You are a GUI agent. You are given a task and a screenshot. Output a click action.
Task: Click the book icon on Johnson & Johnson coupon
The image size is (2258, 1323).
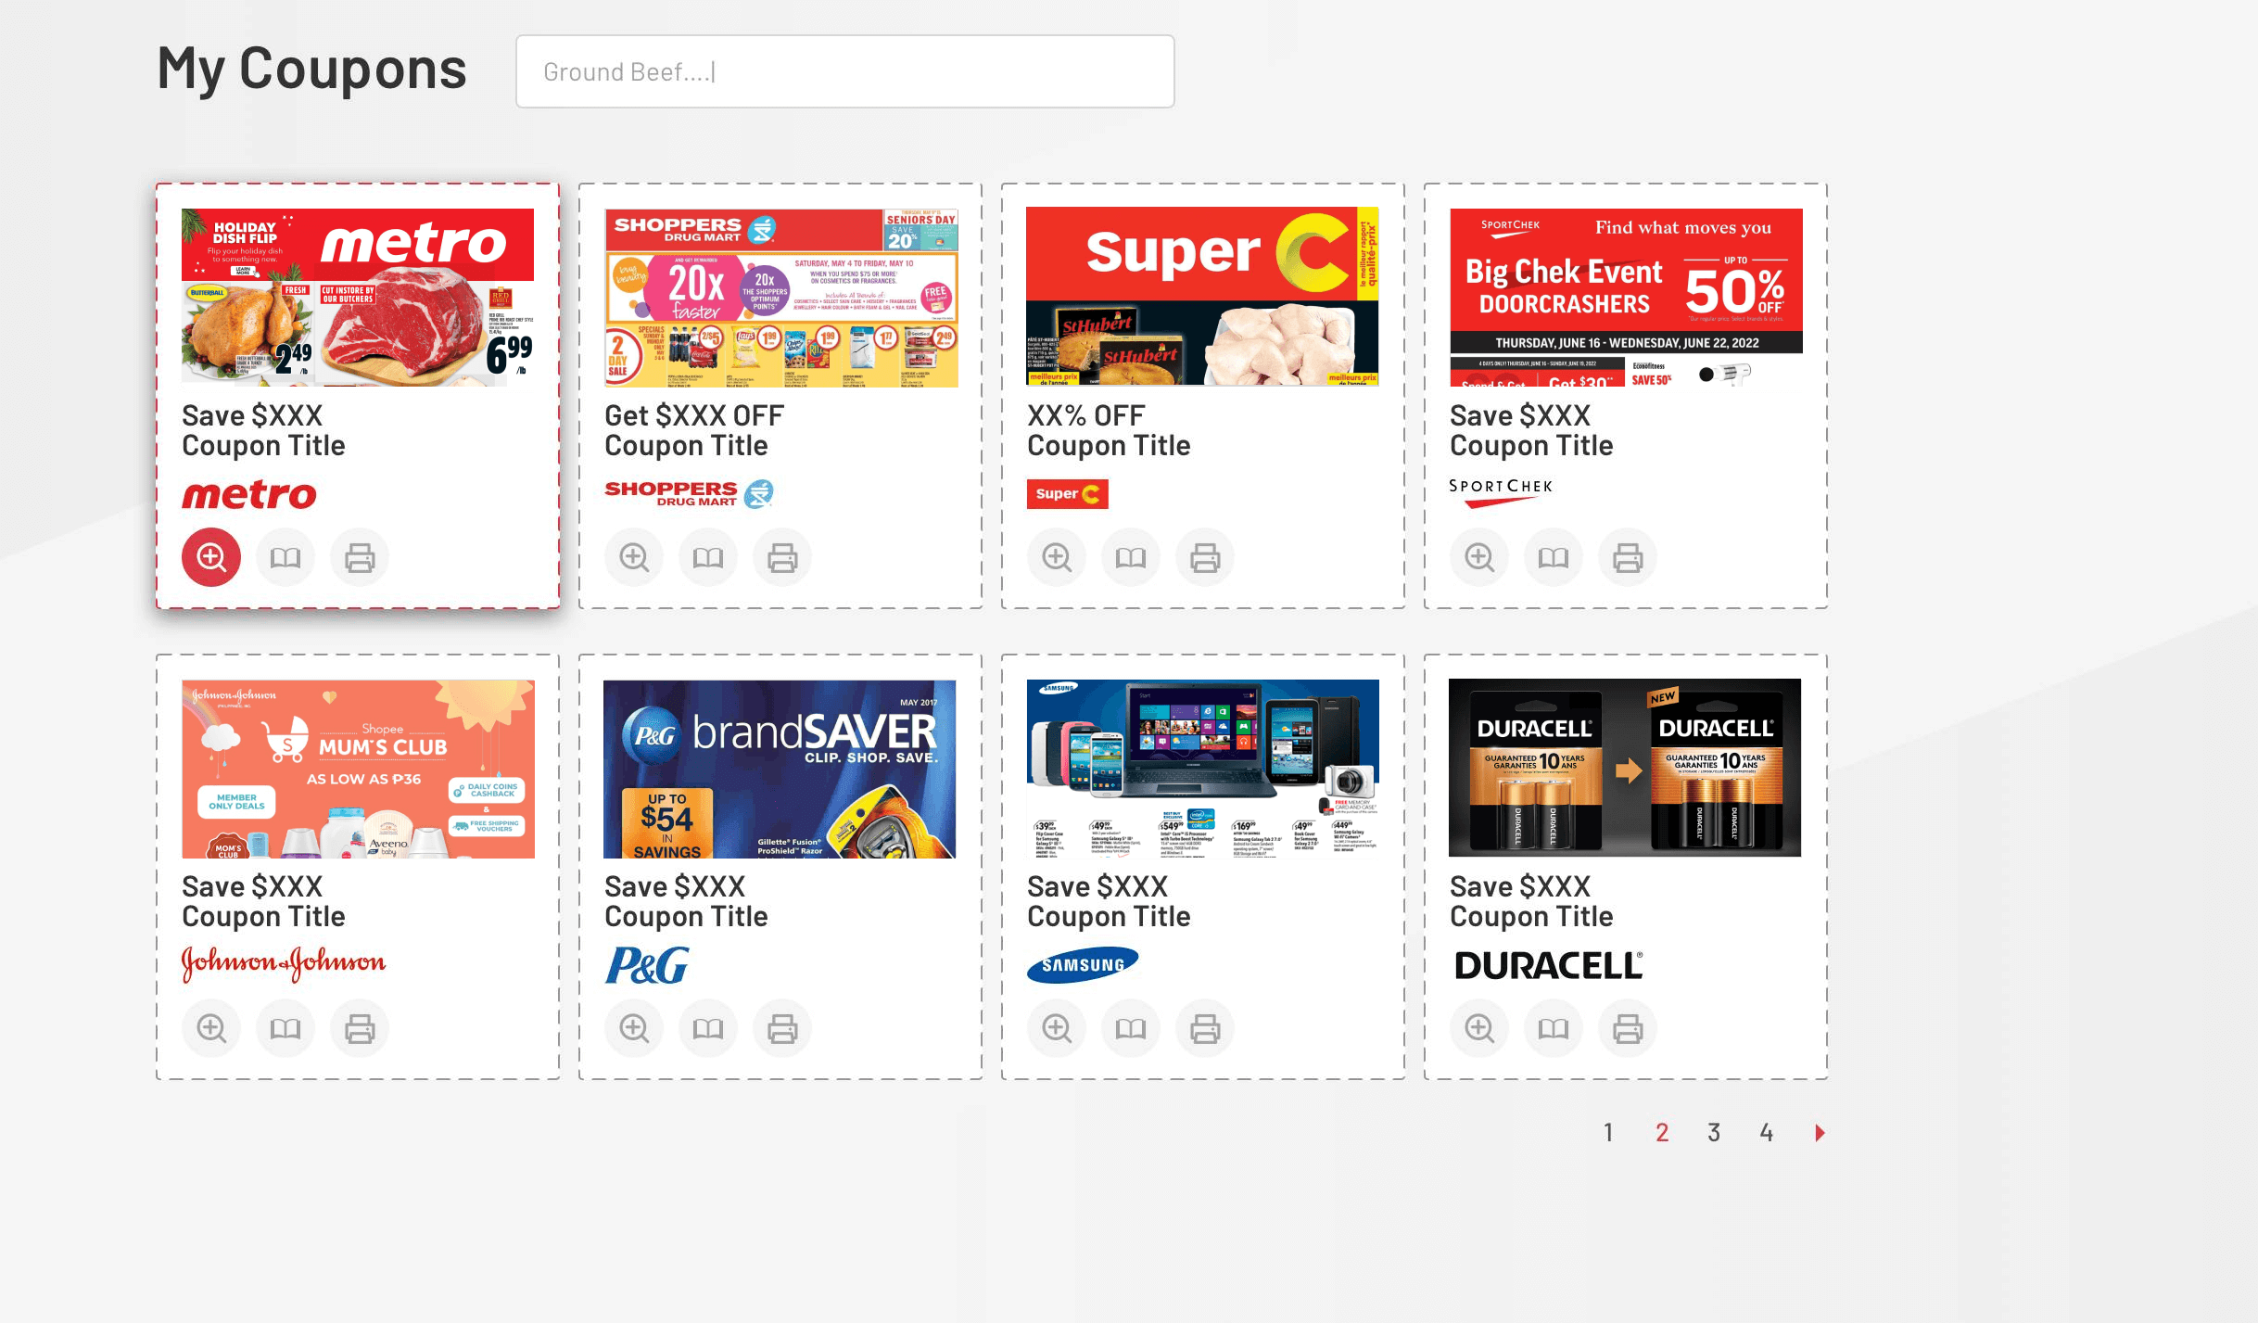click(285, 1028)
